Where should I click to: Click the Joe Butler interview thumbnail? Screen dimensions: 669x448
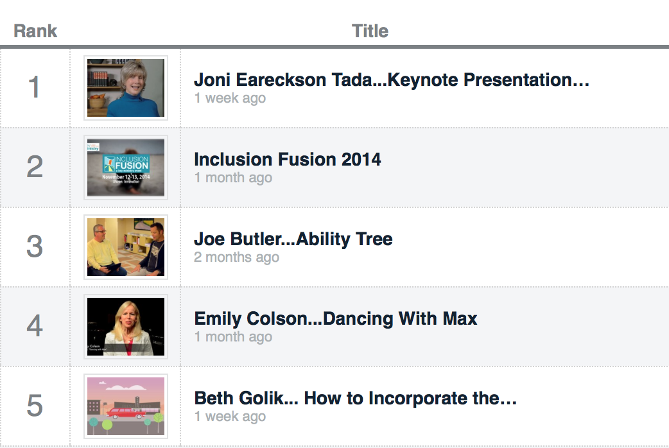(126, 247)
